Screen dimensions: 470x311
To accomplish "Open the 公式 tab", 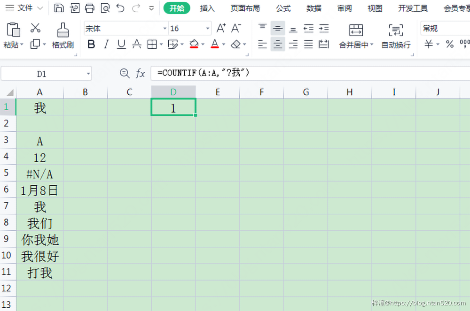I will pyautogui.click(x=283, y=8).
